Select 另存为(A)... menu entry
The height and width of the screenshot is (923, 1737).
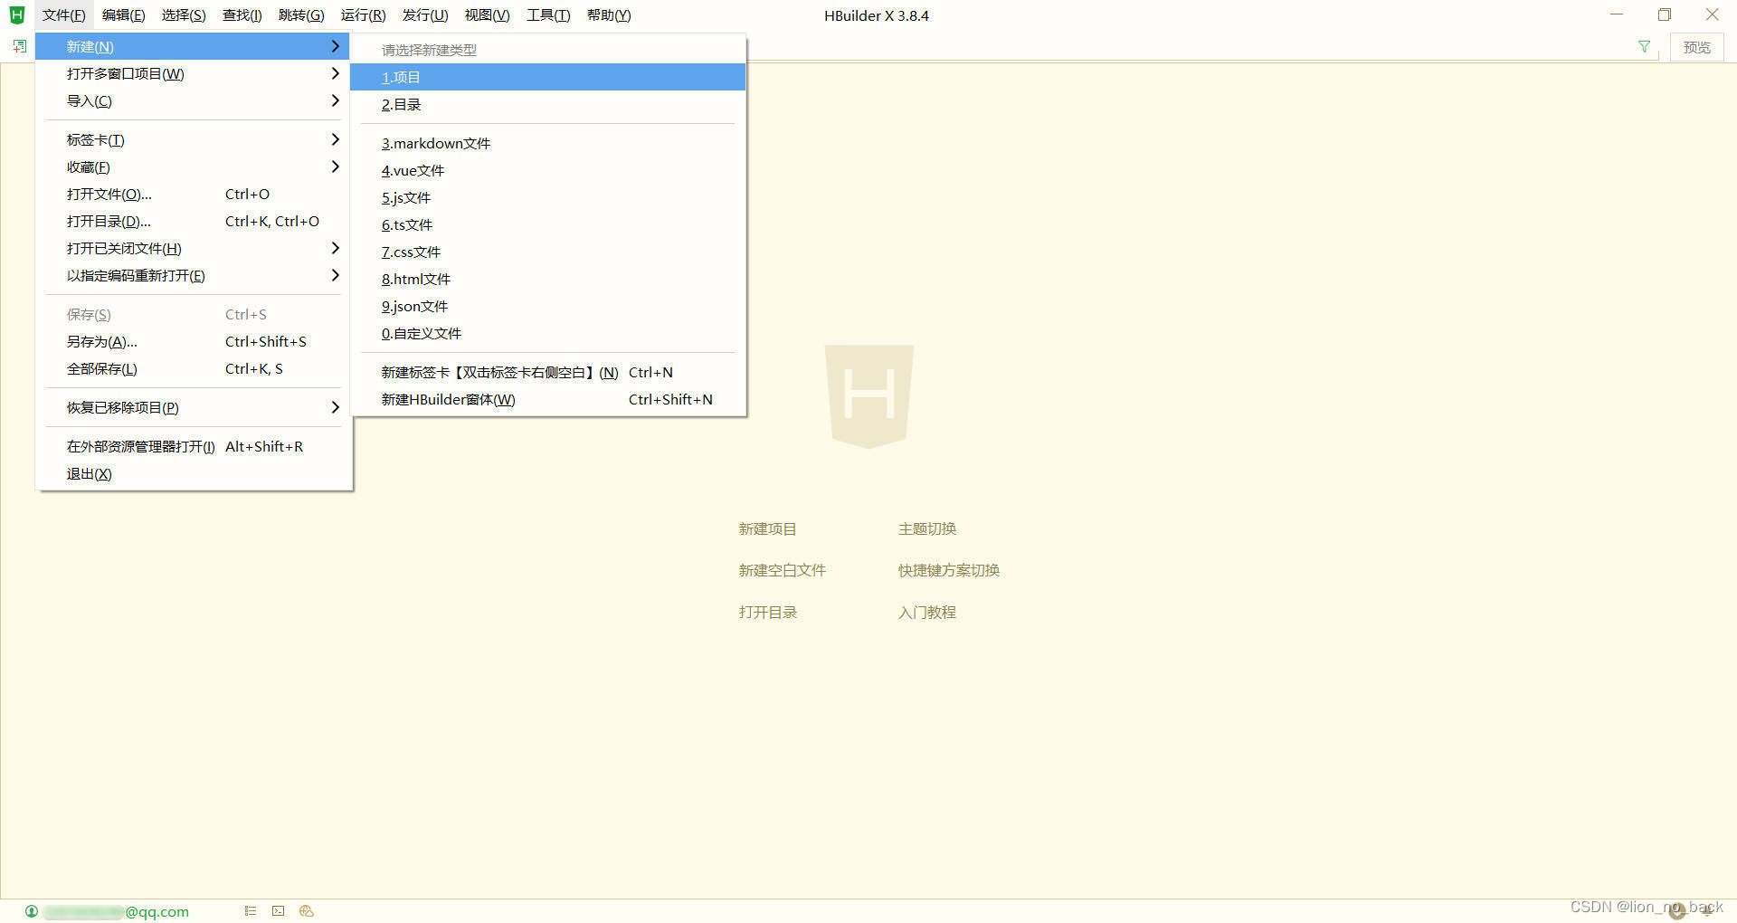[194, 341]
